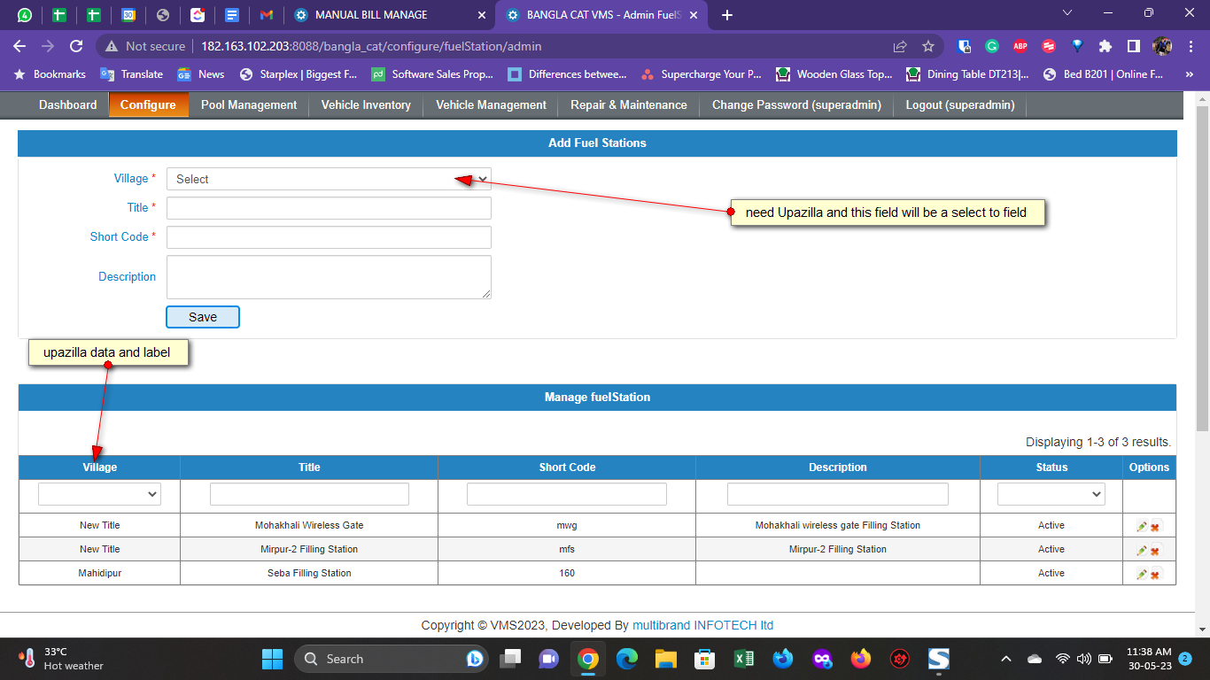Click Logout (superadmin)
This screenshot has width=1210, height=680.
[959, 104]
